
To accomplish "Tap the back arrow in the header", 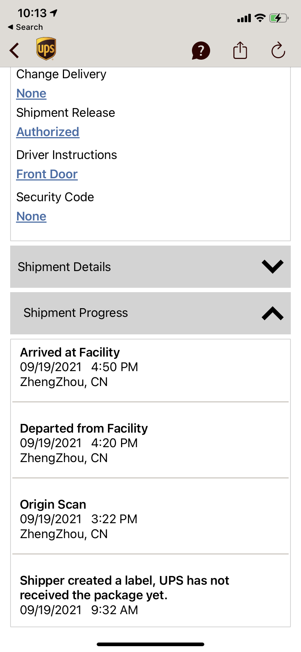I will click(15, 51).
